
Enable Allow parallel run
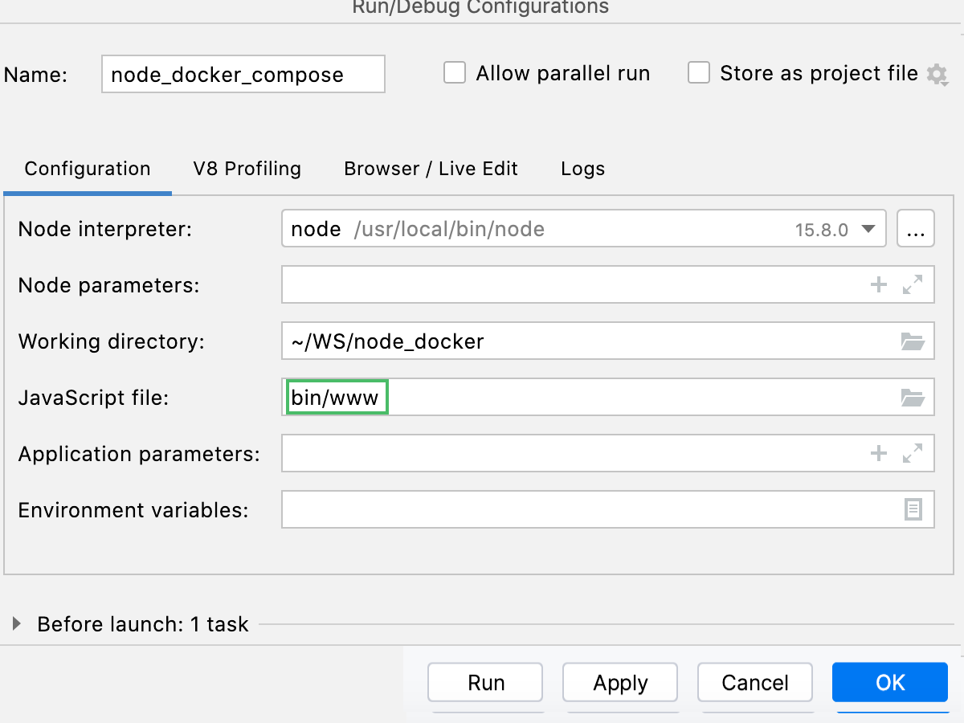[455, 72]
